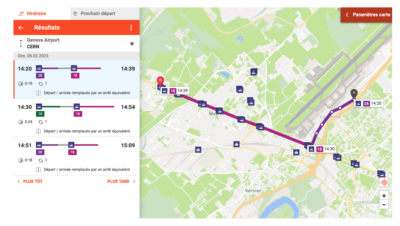Click the 18 14:30 transfer label on map
Viewport: 400px width, 226px height.
[x=322, y=149]
